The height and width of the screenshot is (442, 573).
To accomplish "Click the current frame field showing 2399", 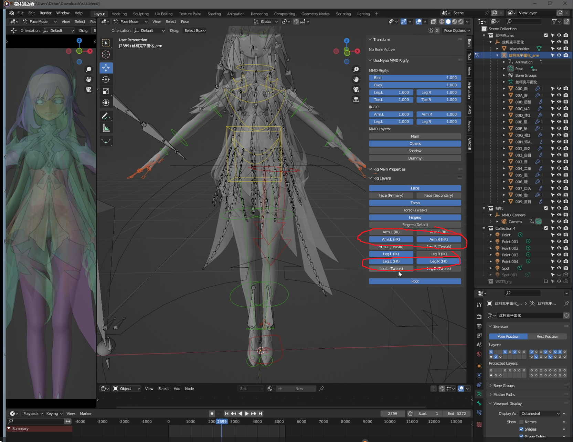I will 392,413.
